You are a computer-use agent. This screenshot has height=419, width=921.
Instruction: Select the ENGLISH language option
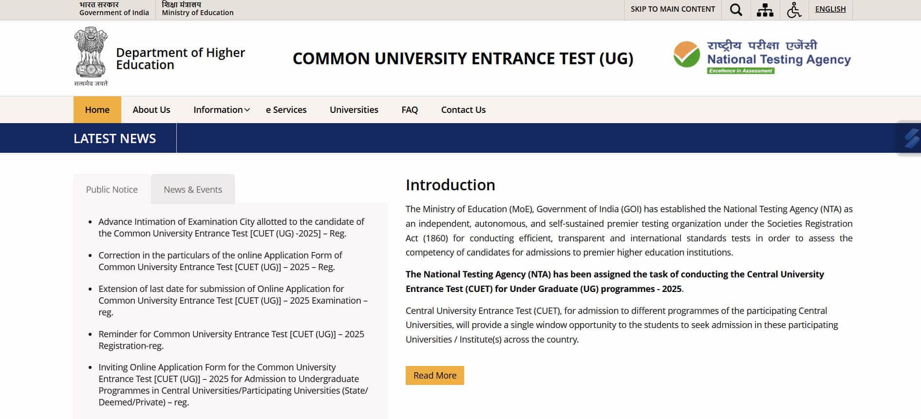click(x=830, y=9)
